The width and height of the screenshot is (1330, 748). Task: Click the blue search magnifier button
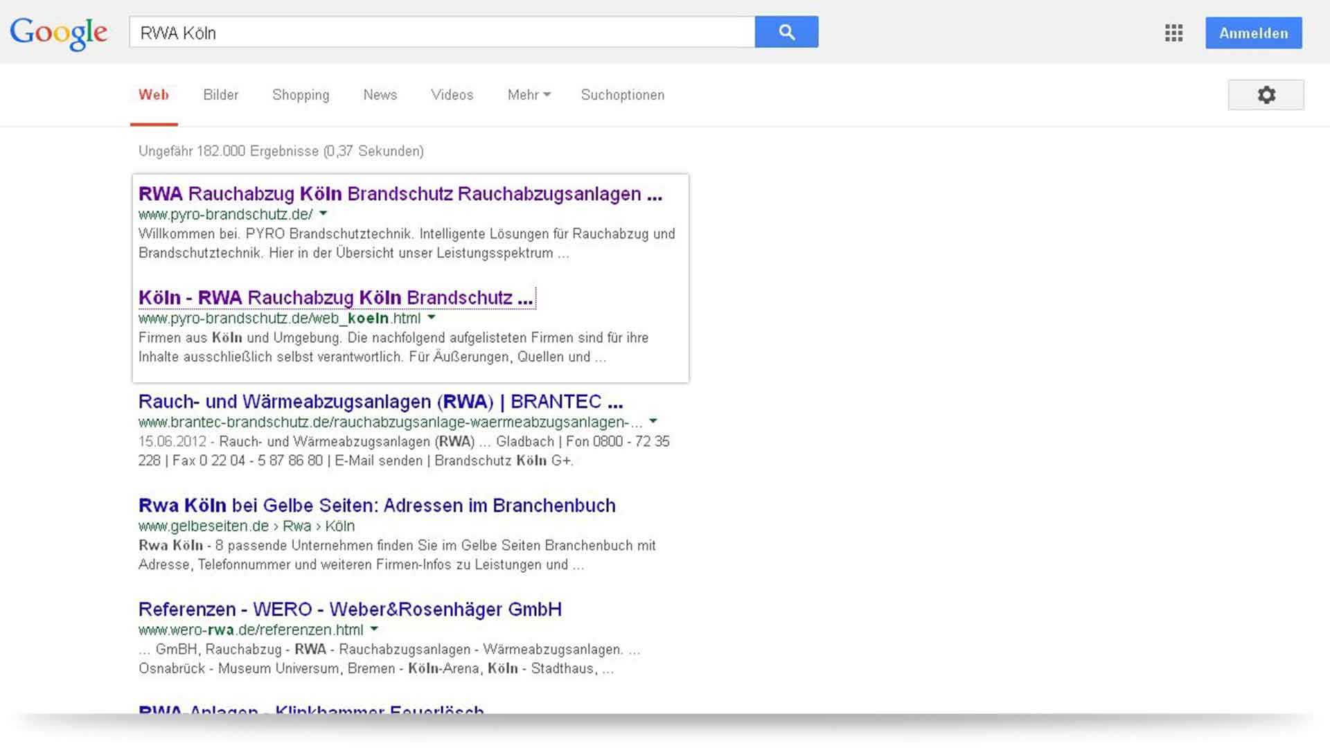pos(786,32)
